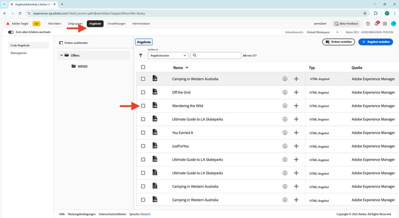Click Off the Grid offer name
The width and height of the screenshot is (399, 218).
181,92
